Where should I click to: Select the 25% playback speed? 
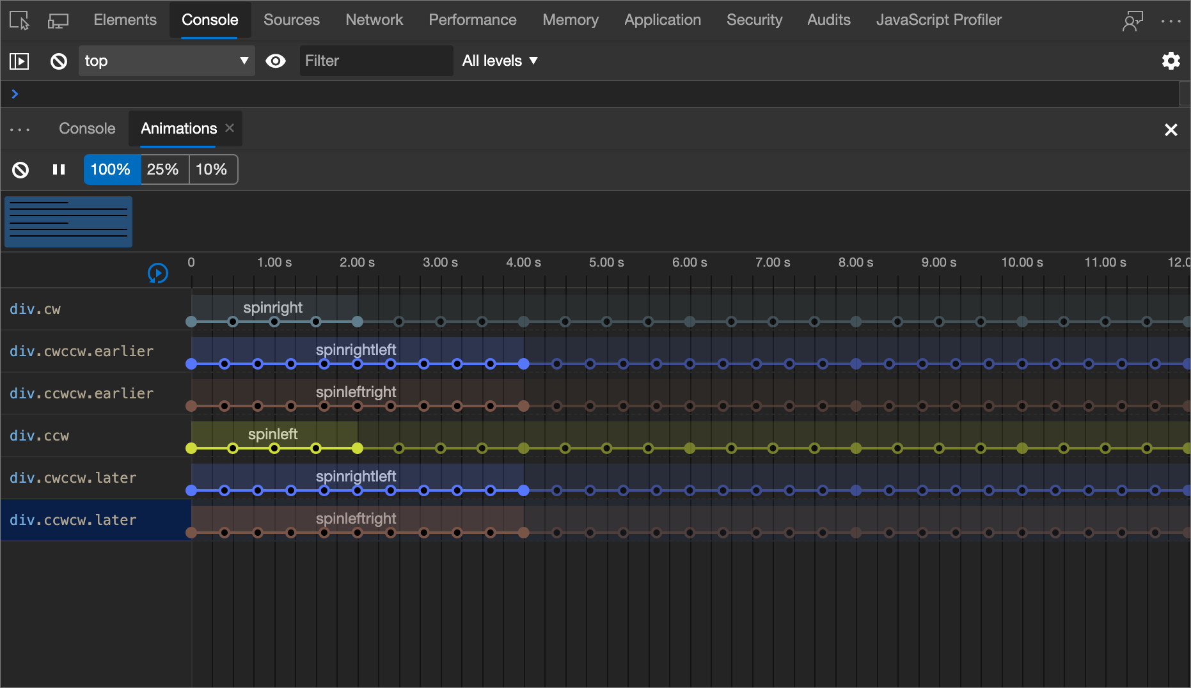pos(164,169)
